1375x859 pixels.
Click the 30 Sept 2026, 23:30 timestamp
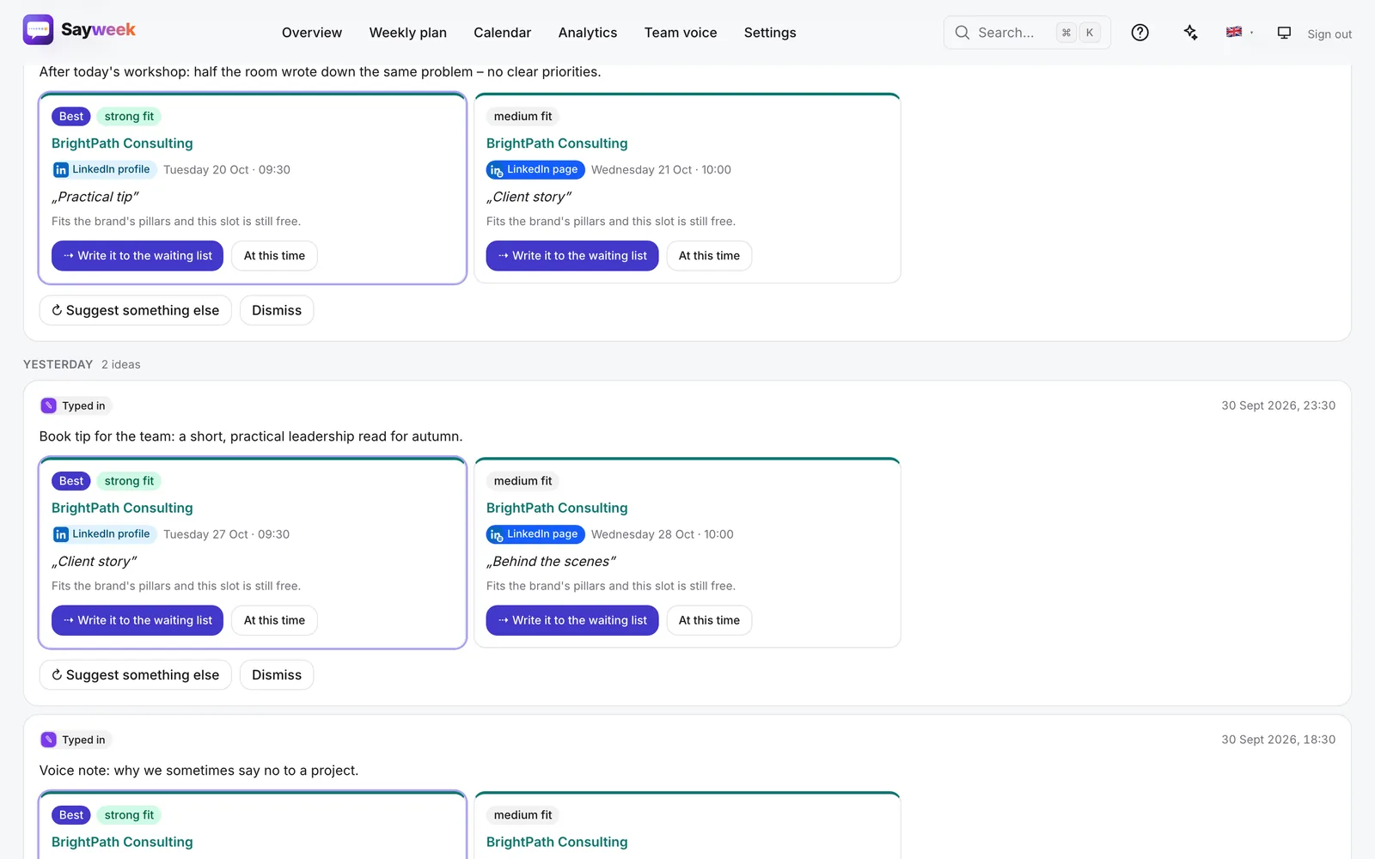[x=1278, y=405]
